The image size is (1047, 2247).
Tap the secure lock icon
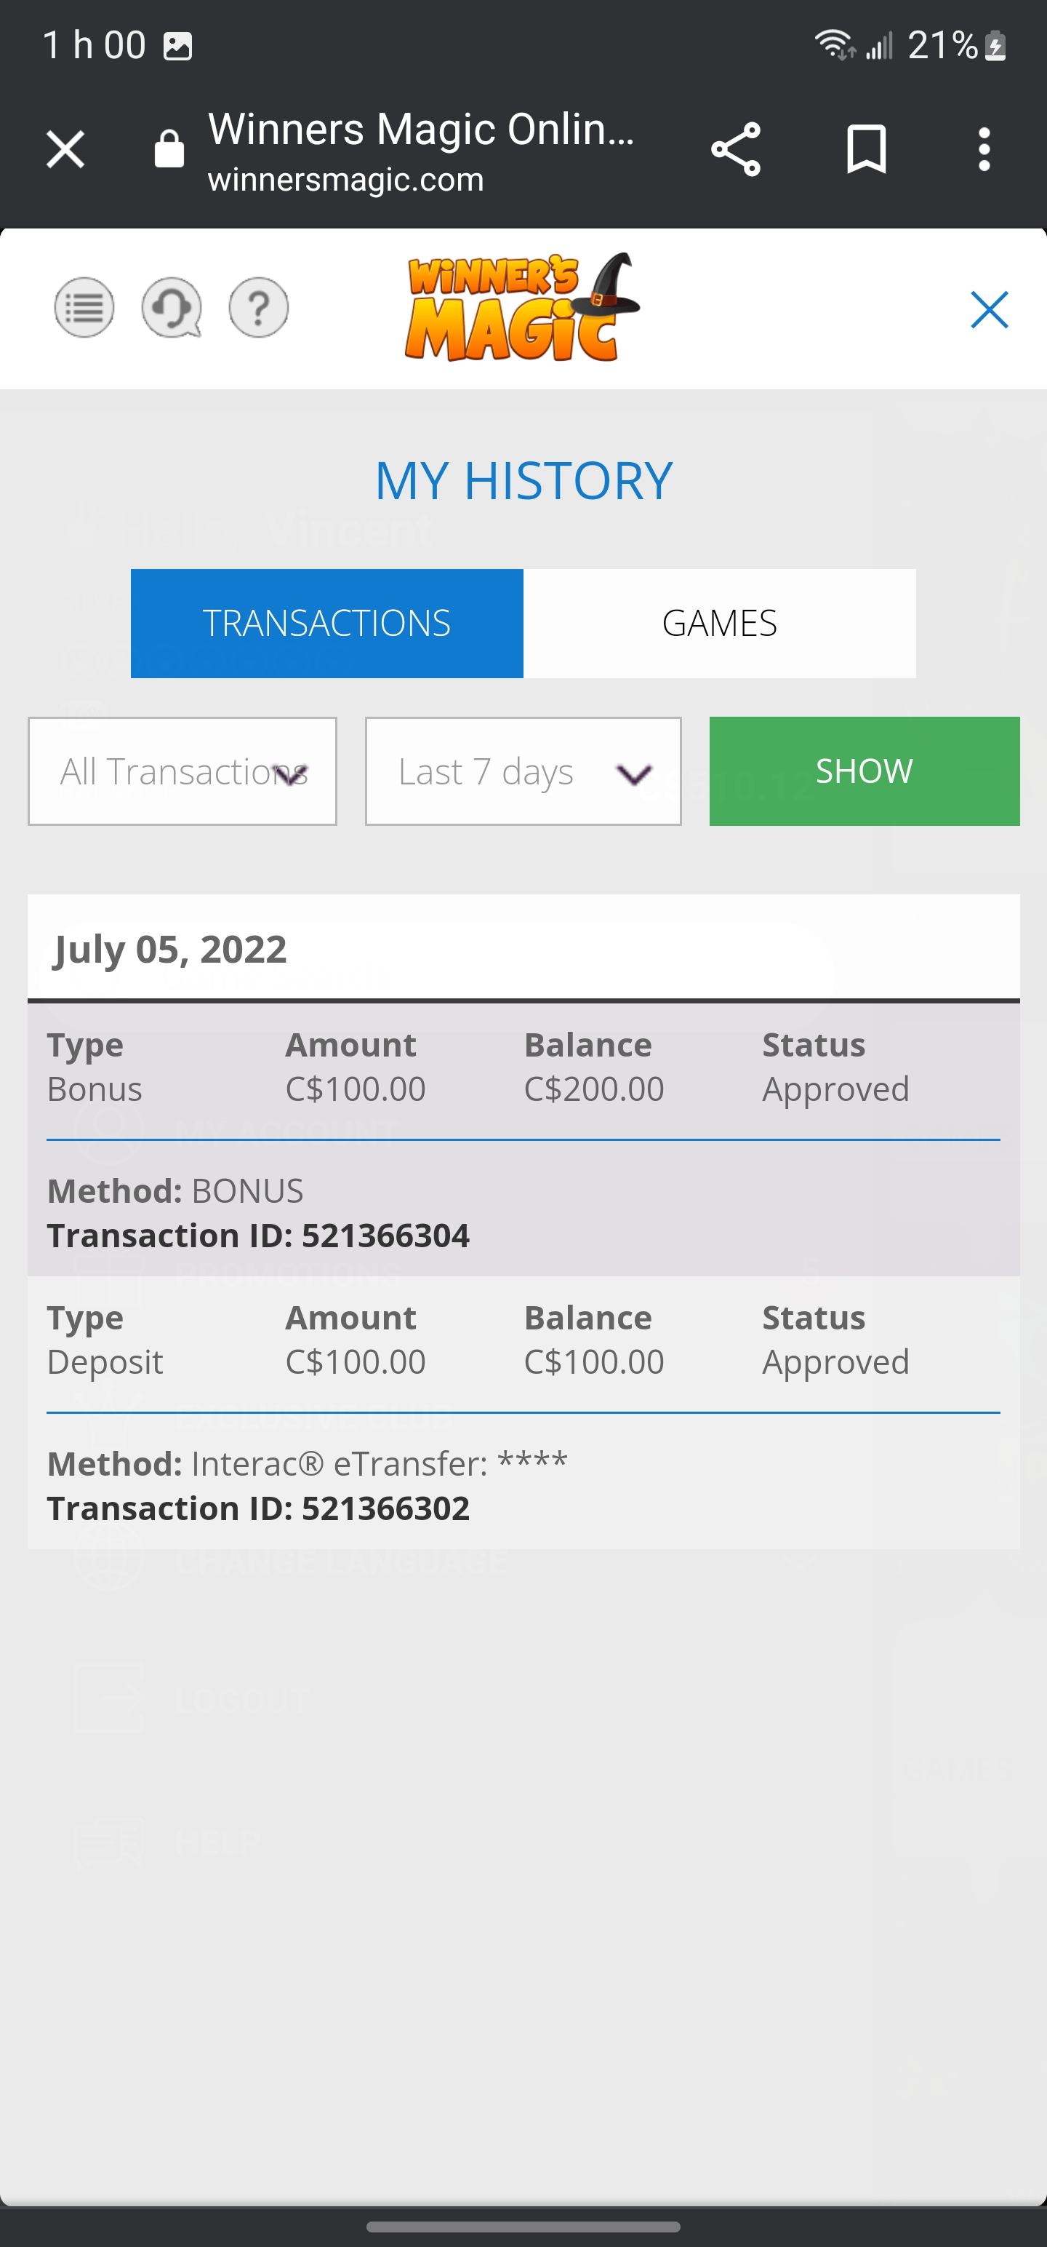[169, 149]
